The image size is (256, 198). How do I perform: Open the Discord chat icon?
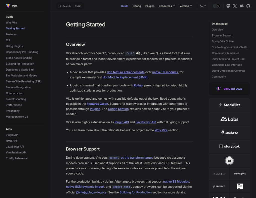pos(242,6)
